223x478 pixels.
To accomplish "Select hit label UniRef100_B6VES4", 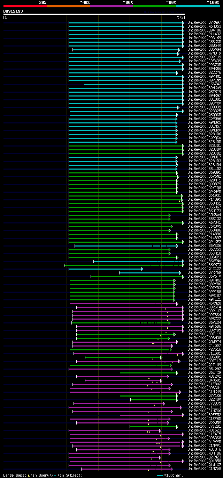I will 204,322.
